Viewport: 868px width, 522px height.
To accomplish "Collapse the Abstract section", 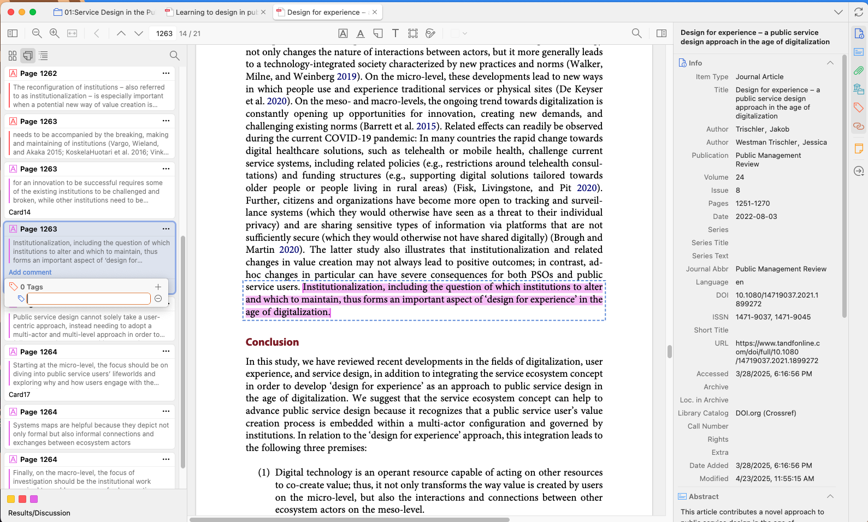I will [830, 496].
